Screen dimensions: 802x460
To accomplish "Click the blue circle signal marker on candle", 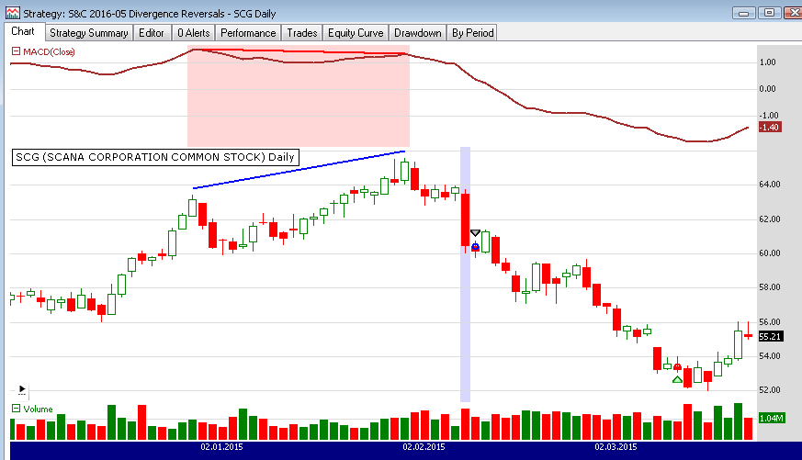I will [475, 247].
